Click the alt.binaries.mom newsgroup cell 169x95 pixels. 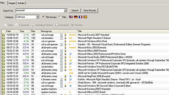[49, 73]
